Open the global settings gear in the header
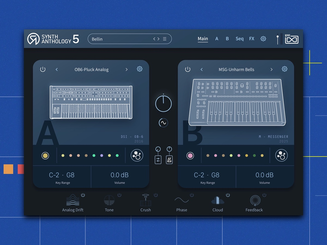The height and width of the screenshot is (245, 327). (x=263, y=39)
